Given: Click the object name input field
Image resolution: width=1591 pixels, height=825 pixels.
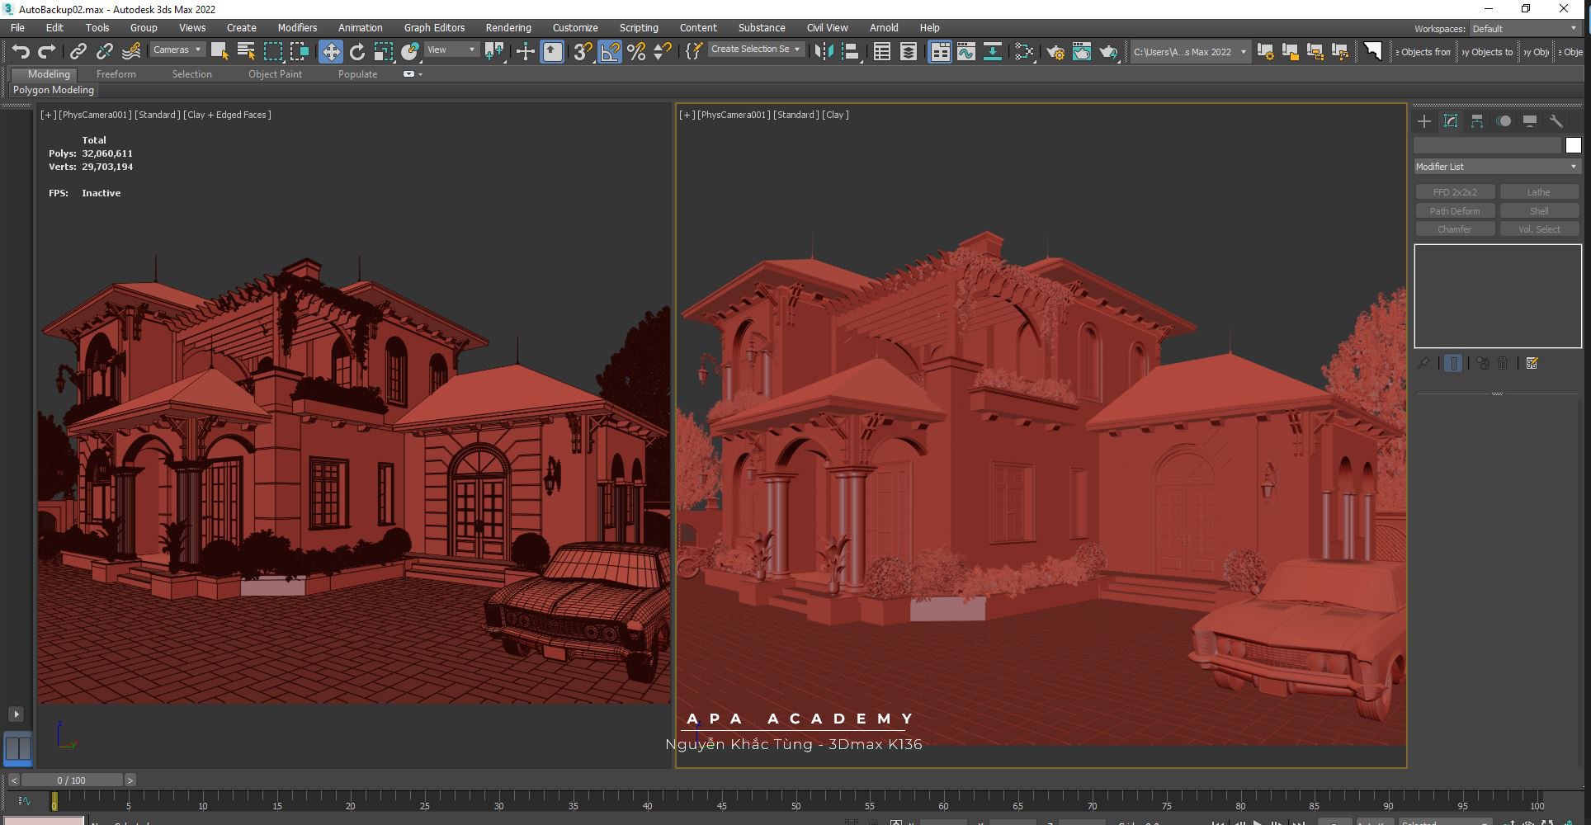Looking at the screenshot, I should pos(1487,145).
